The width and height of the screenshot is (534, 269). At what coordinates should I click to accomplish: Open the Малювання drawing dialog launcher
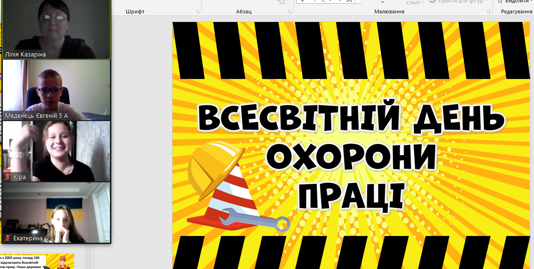pos(489,12)
